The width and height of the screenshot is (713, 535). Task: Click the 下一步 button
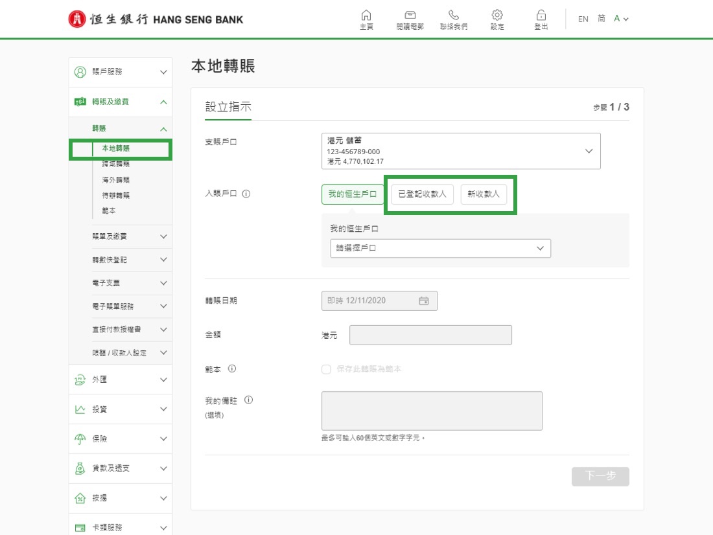[600, 476]
